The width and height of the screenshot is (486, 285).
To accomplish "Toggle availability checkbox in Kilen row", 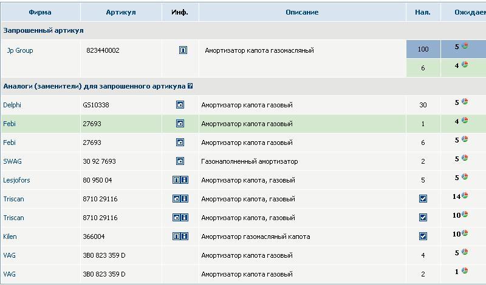I will coord(423,236).
